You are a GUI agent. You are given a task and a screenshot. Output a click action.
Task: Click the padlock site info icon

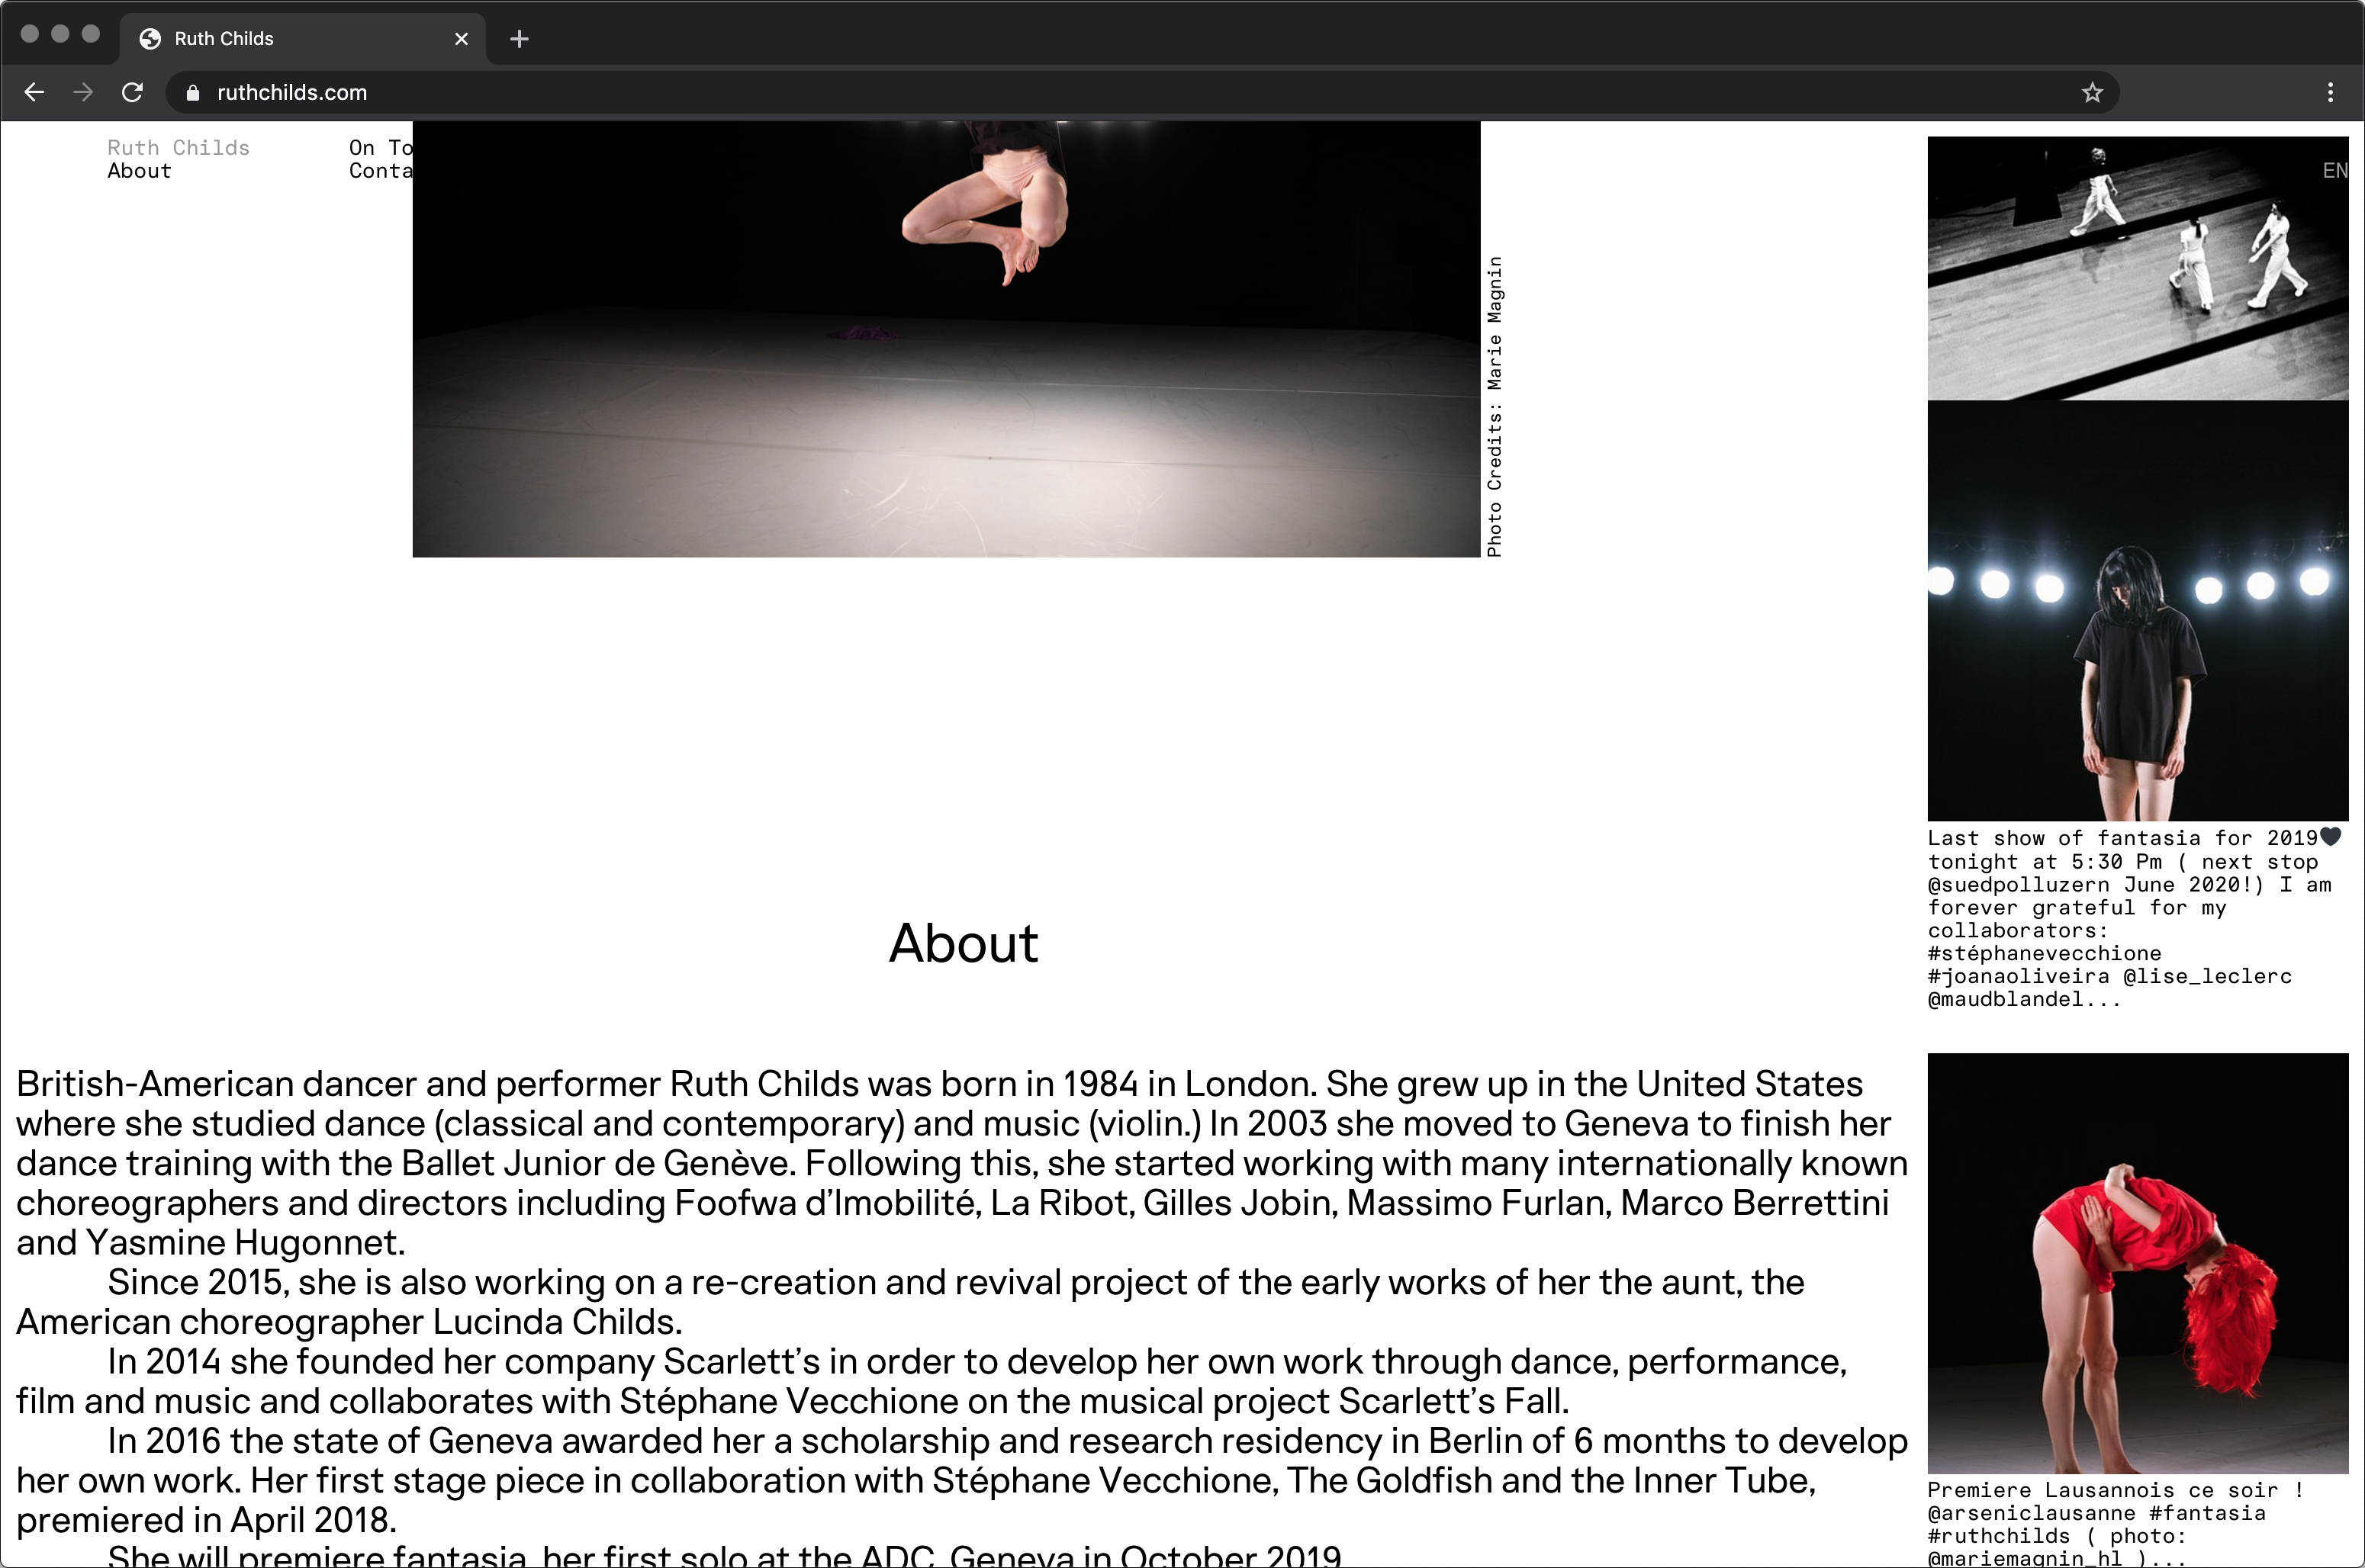click(193, 93)
